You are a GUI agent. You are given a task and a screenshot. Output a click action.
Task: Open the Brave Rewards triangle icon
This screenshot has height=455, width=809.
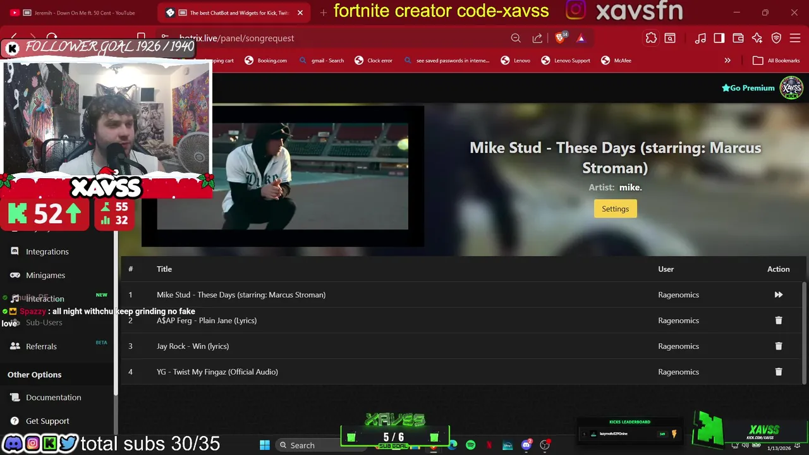581,38
